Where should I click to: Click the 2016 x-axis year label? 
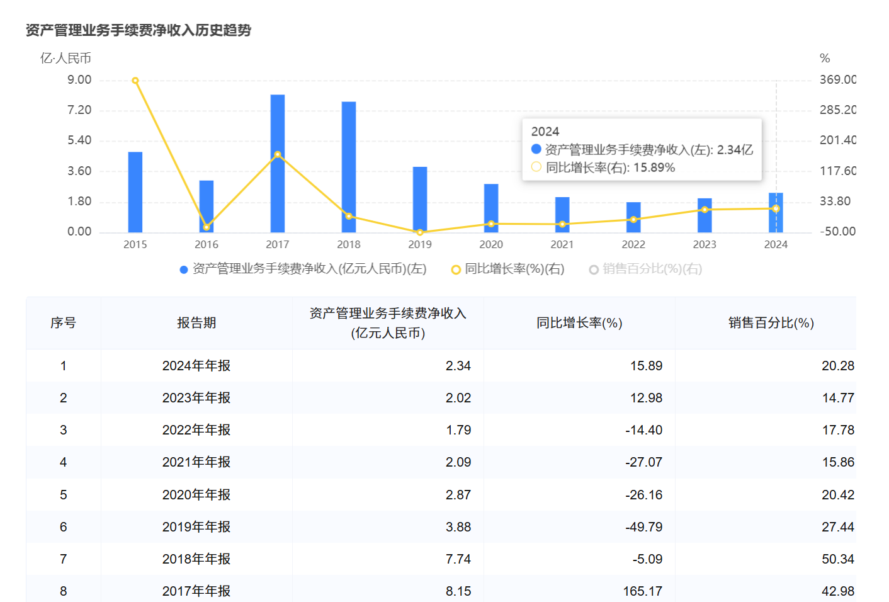coord(207,245)
